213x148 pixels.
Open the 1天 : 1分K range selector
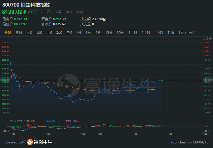pyautogui.click(x=187, y=33)
